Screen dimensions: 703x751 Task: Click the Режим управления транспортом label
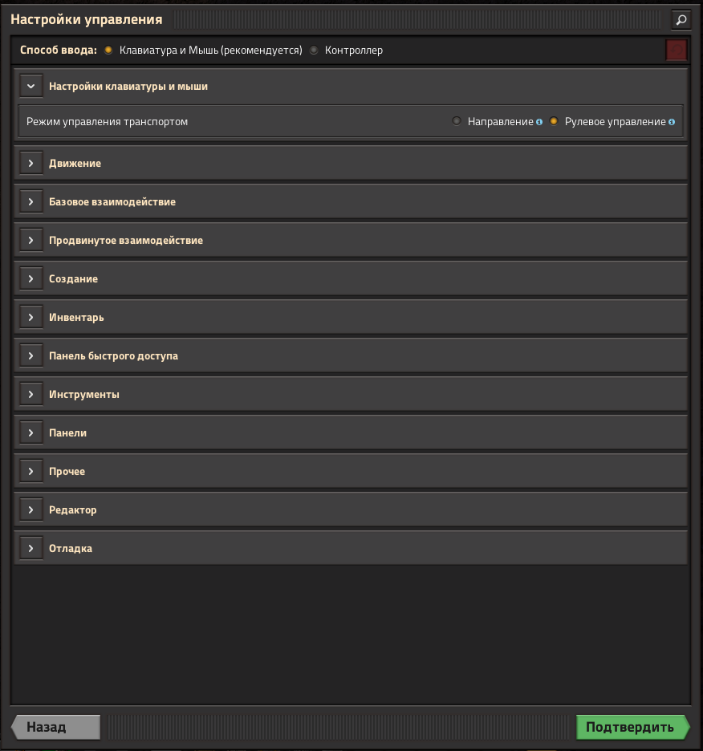pyautogui.click(x=107, y=122)
